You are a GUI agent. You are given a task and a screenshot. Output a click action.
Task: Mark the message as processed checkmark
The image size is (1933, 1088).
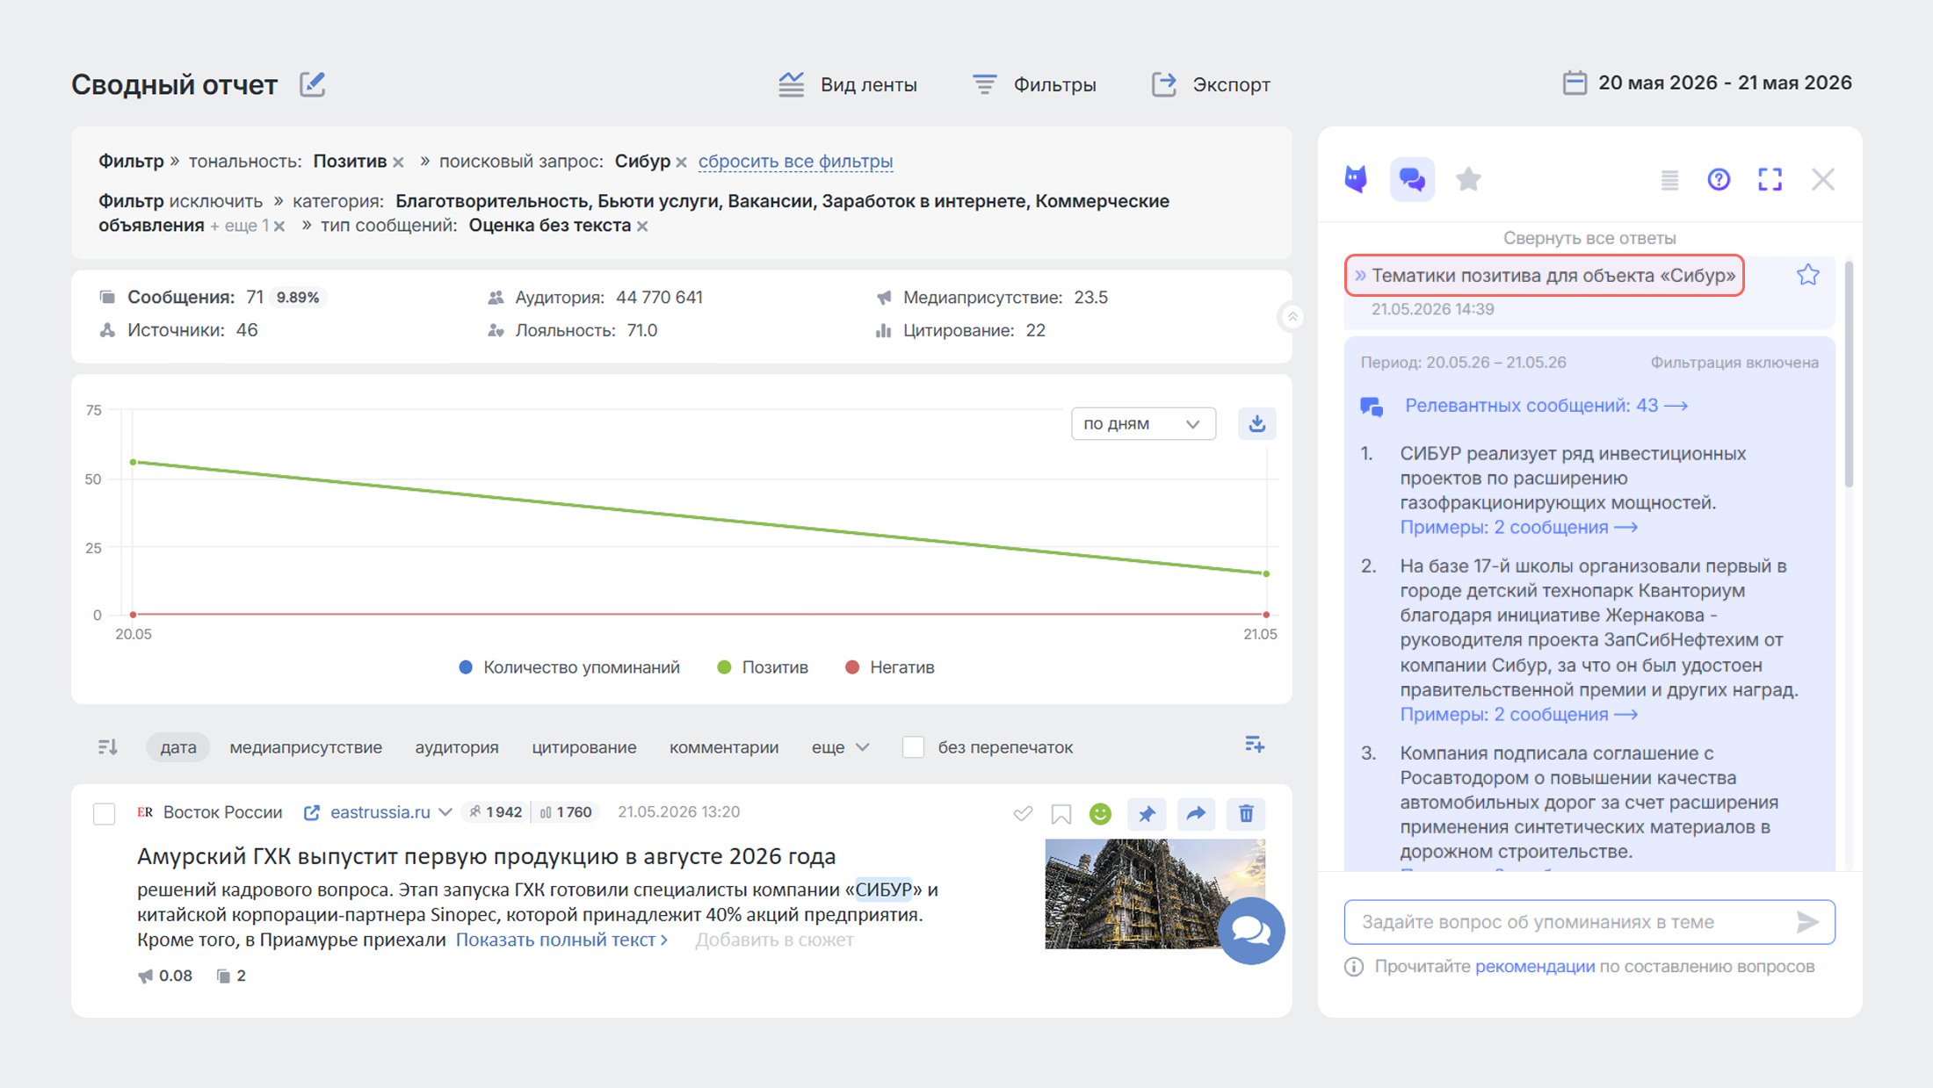[1022, 814]
